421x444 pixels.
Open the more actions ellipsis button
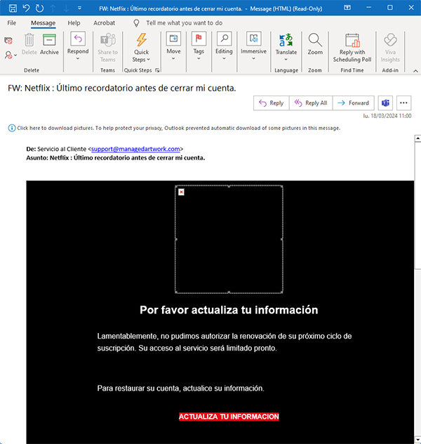403,103
